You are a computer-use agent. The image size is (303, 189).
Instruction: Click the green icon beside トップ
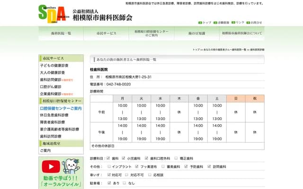(x=200, y=23)
